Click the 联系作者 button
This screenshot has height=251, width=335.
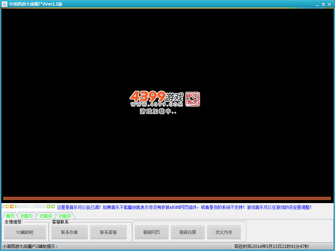click(x=70, y=232)
